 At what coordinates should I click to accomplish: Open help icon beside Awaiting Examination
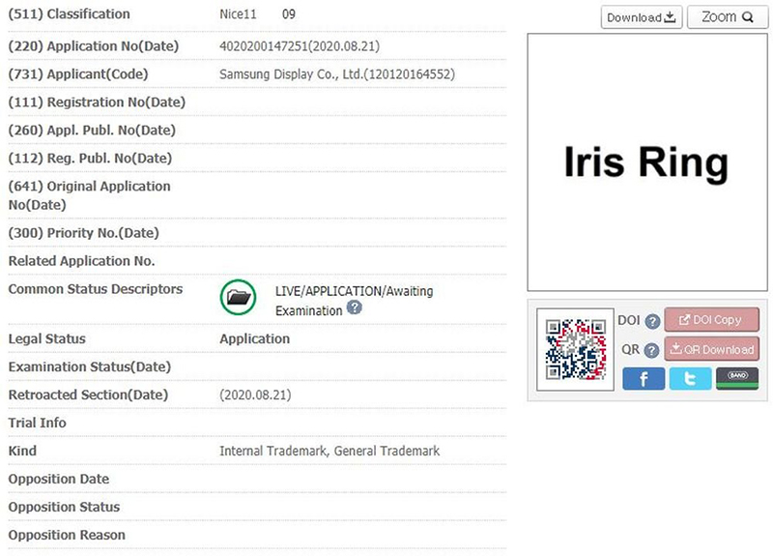pyautogui.click(x=355, y=308)
